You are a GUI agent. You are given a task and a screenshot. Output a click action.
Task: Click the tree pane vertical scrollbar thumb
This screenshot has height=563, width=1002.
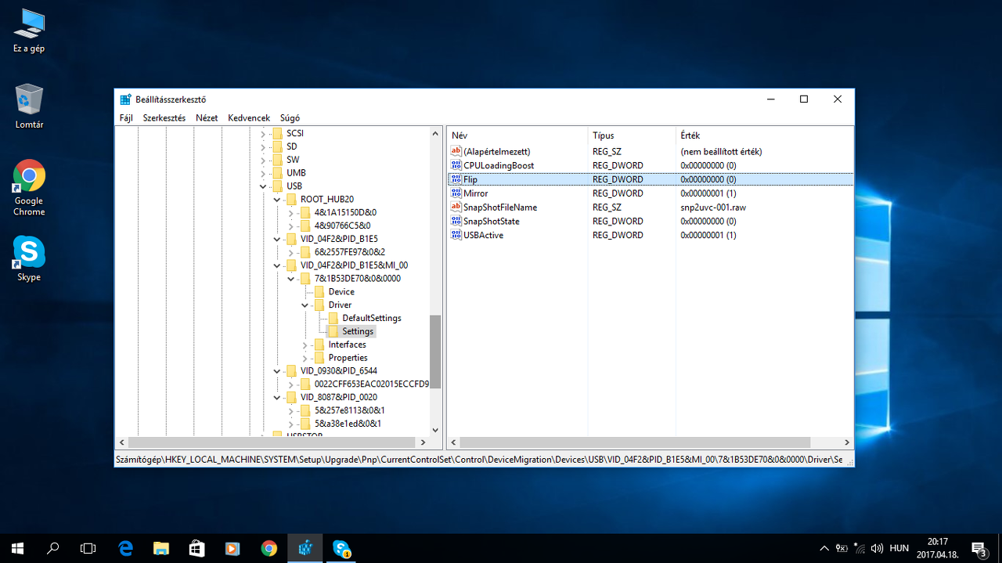(x=436, y=352)
